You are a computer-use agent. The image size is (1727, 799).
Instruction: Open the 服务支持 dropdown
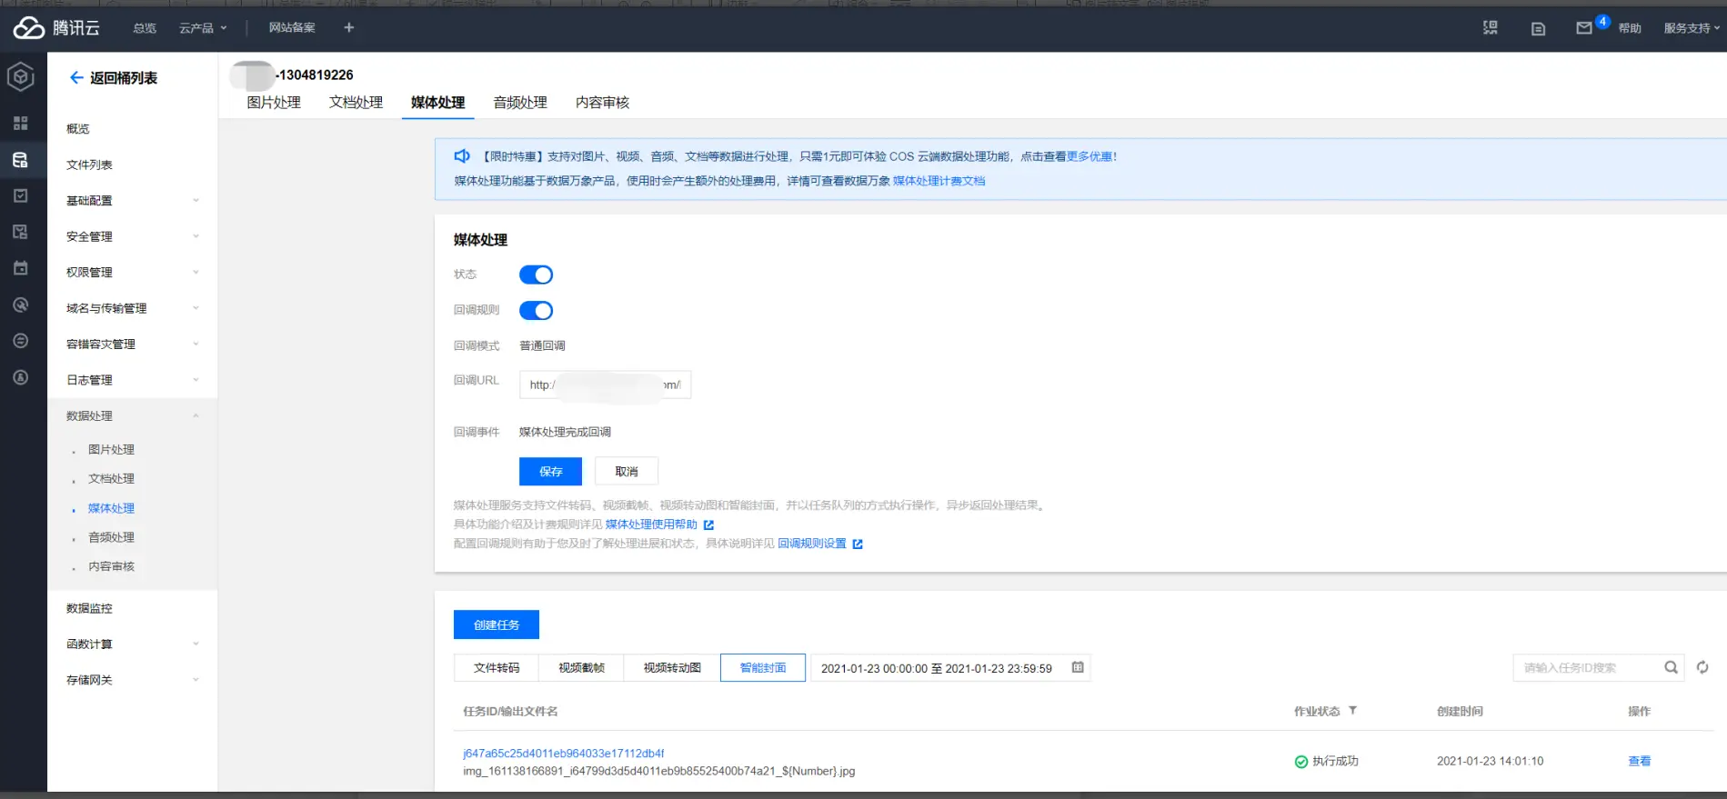pyautogui.click(x=1692, y=28)
